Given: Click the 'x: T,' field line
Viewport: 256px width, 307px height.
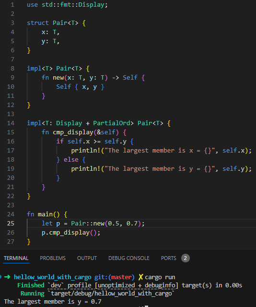Looking at the screenshot, I should point(50,32).
